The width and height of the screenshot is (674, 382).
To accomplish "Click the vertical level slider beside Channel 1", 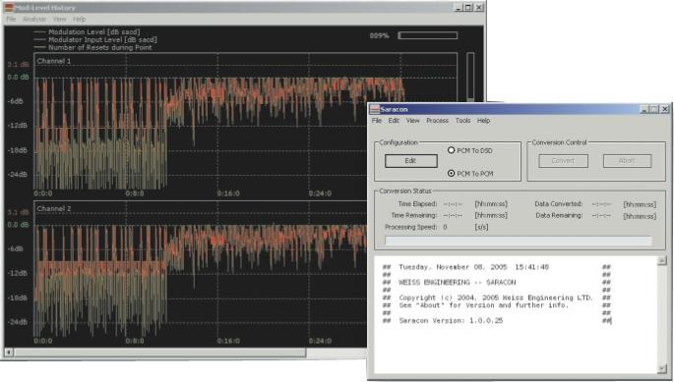I will 470,78.
